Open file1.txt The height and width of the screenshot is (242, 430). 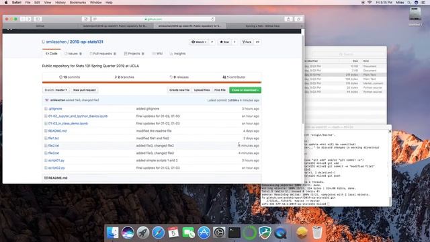(54, 138)
